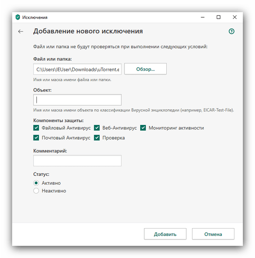The height and width of the screenshot is (258, 255).
Task: Select the Активно radio button
Action: pyautogui.click(x=36, y=183)
